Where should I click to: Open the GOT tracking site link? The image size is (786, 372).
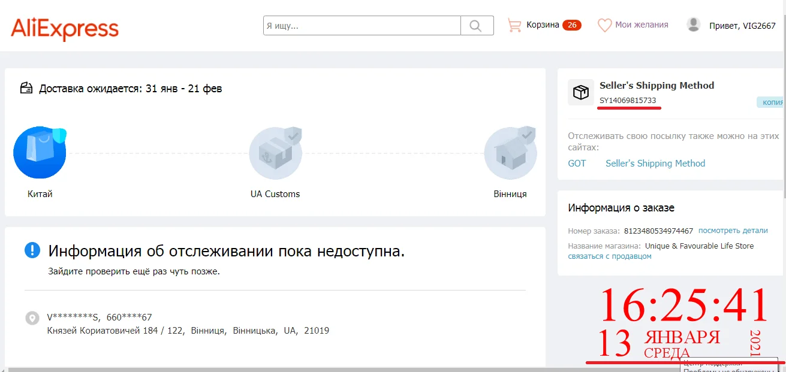tap(577, 164)
